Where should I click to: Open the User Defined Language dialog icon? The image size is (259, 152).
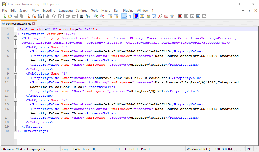(x=142, y=16)
